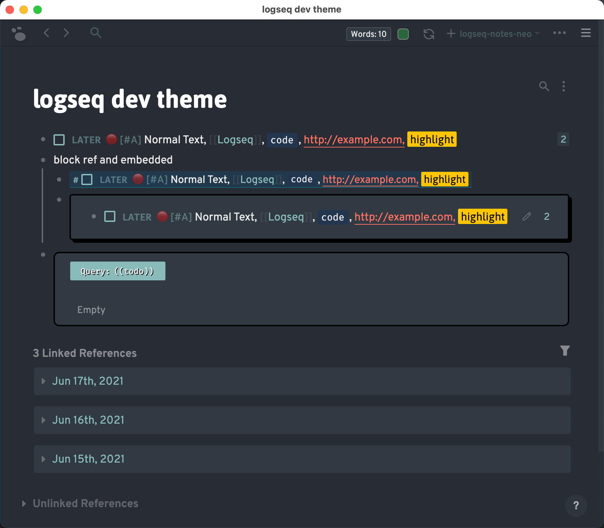Open the Jun 16th, 2021 journal page
The height and width of the screenshot is (528, 604).
(x=88, y=420)
